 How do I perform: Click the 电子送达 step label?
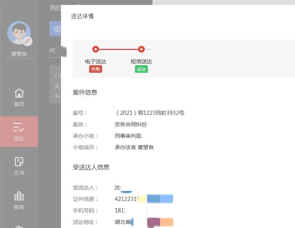[x=96, y=61]
